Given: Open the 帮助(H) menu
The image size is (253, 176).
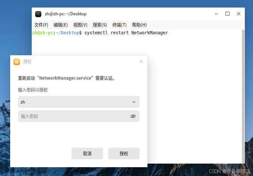Looking at the screenshot, I should tap(139, 25).
